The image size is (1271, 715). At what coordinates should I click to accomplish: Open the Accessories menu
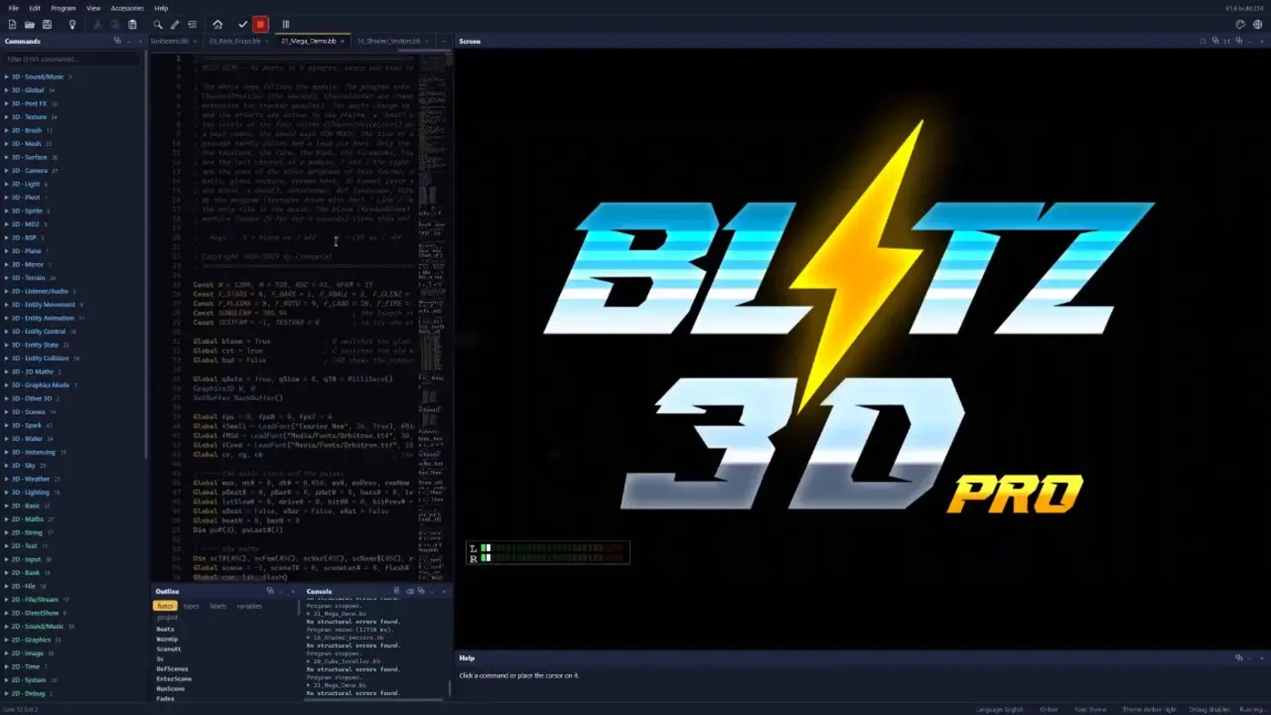127,8
